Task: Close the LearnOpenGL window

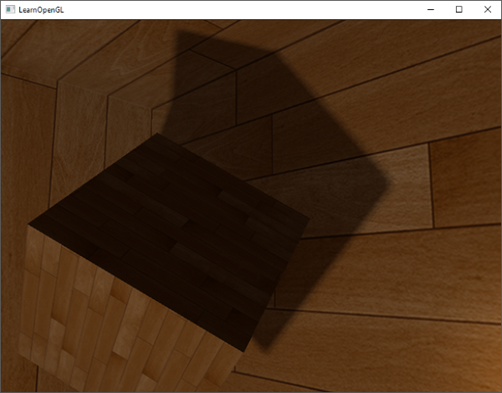Action: click(x=487, y=9)
